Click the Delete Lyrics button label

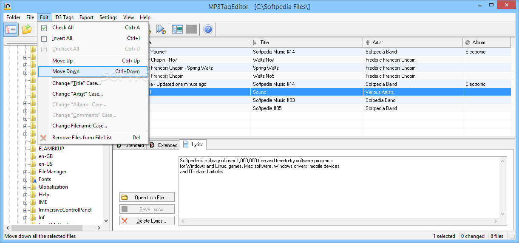tap(150, 221)
